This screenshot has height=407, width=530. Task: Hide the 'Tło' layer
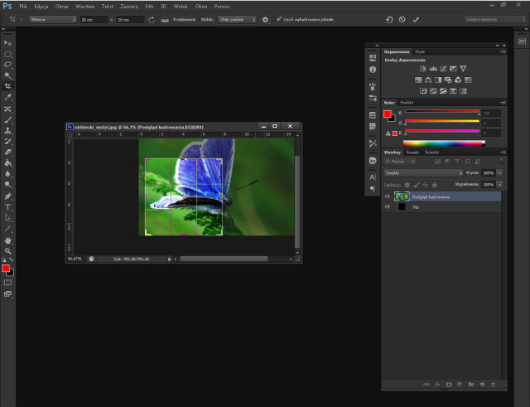pyautogui.click(x=388, y=206)
